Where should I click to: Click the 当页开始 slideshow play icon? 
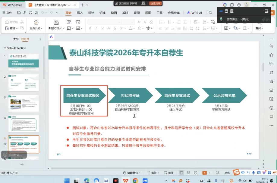[36, 23]
